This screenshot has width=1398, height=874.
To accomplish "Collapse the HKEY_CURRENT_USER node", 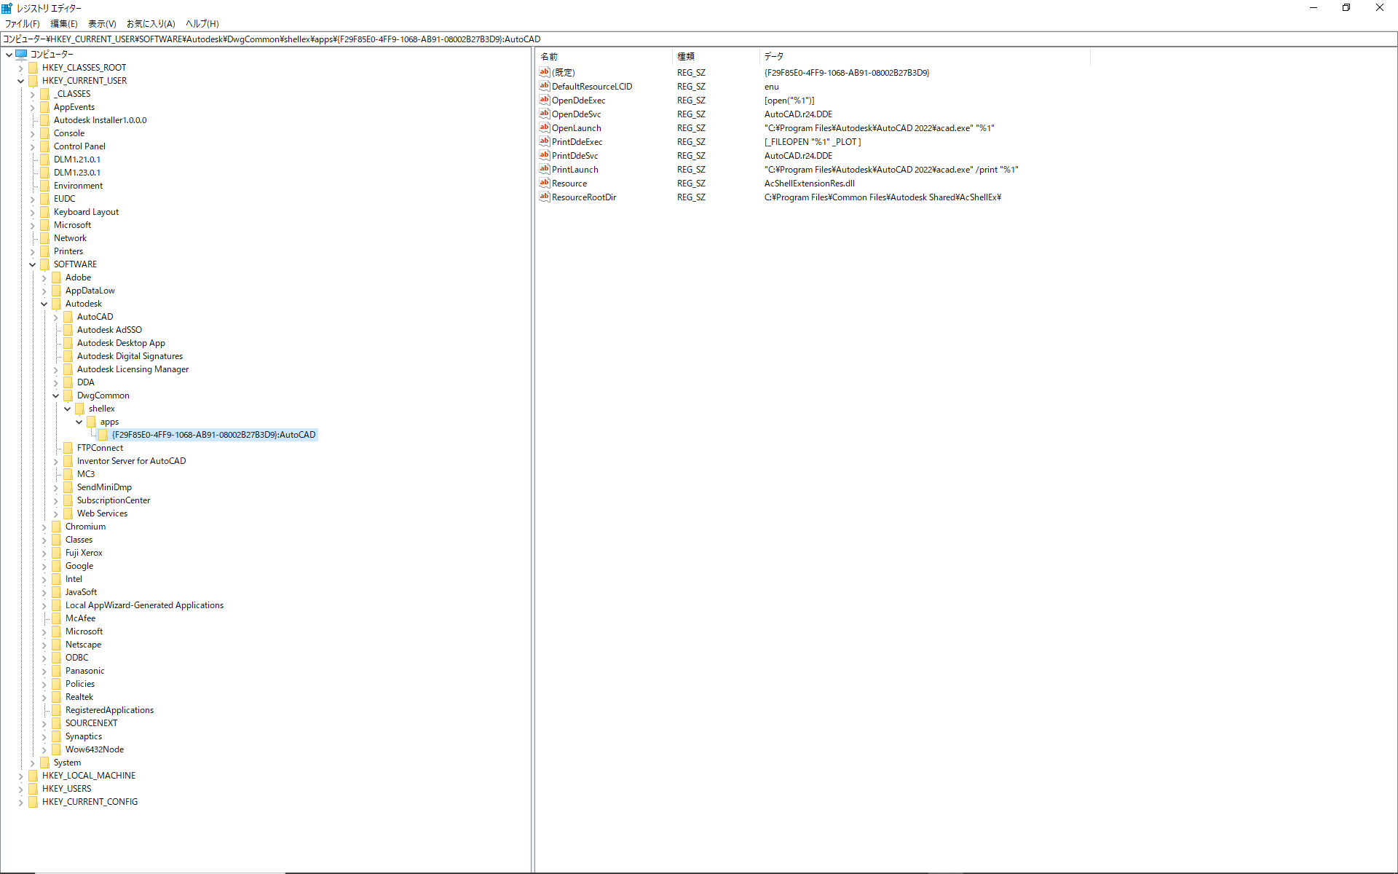I will 20,80.
